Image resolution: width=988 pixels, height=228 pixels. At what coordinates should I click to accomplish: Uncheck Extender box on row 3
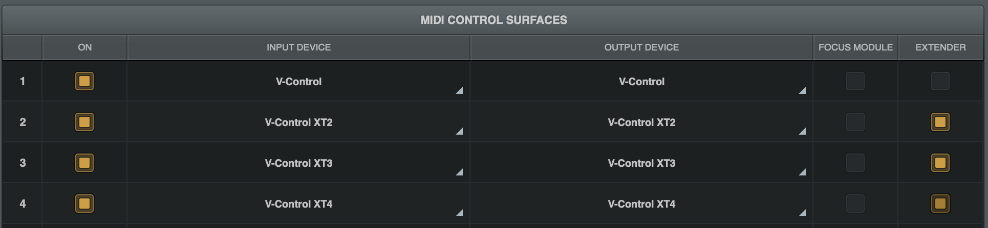[940, 163]
